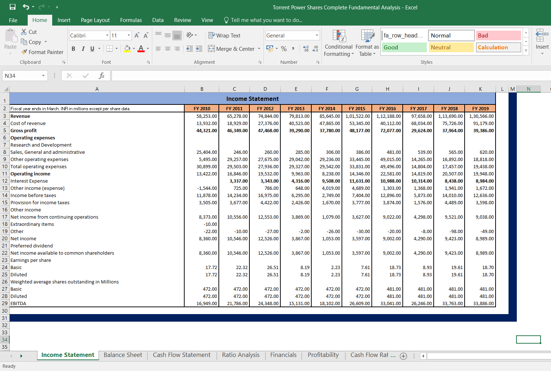Viewport: 551px width, 371px height.
Task: Open Font Color dropdown arrow
Action: 148,49
